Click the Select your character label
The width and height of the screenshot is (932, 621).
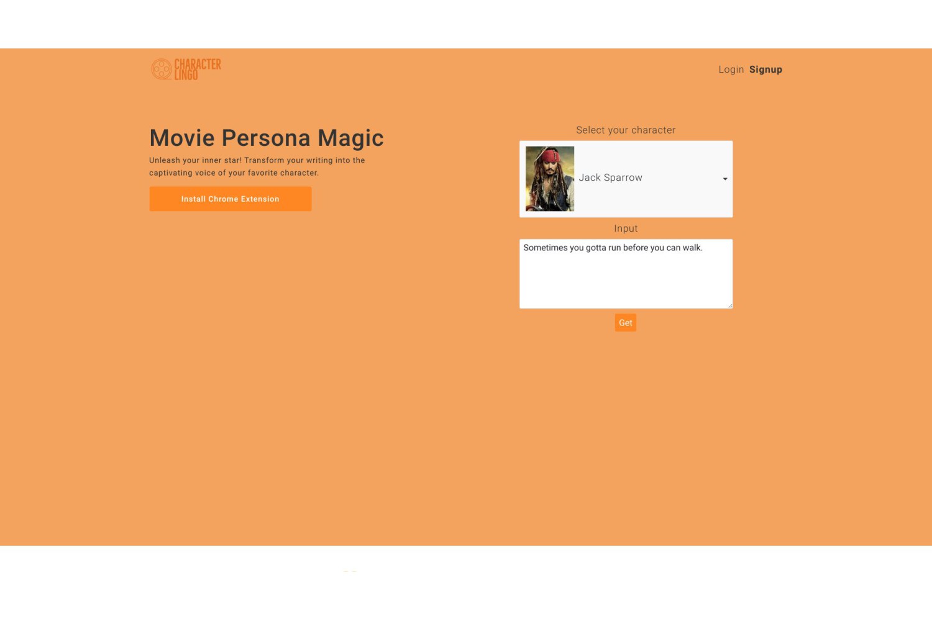pos(626,130)
